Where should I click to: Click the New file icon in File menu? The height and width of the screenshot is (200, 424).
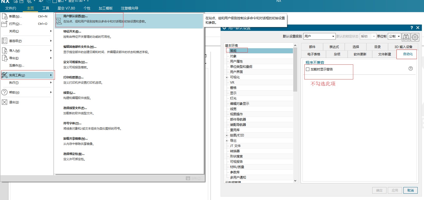coord(4,16)
